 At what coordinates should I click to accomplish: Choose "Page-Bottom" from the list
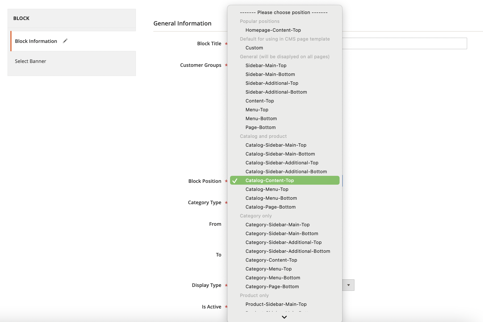pyautogui.click(x=260, y=127)
